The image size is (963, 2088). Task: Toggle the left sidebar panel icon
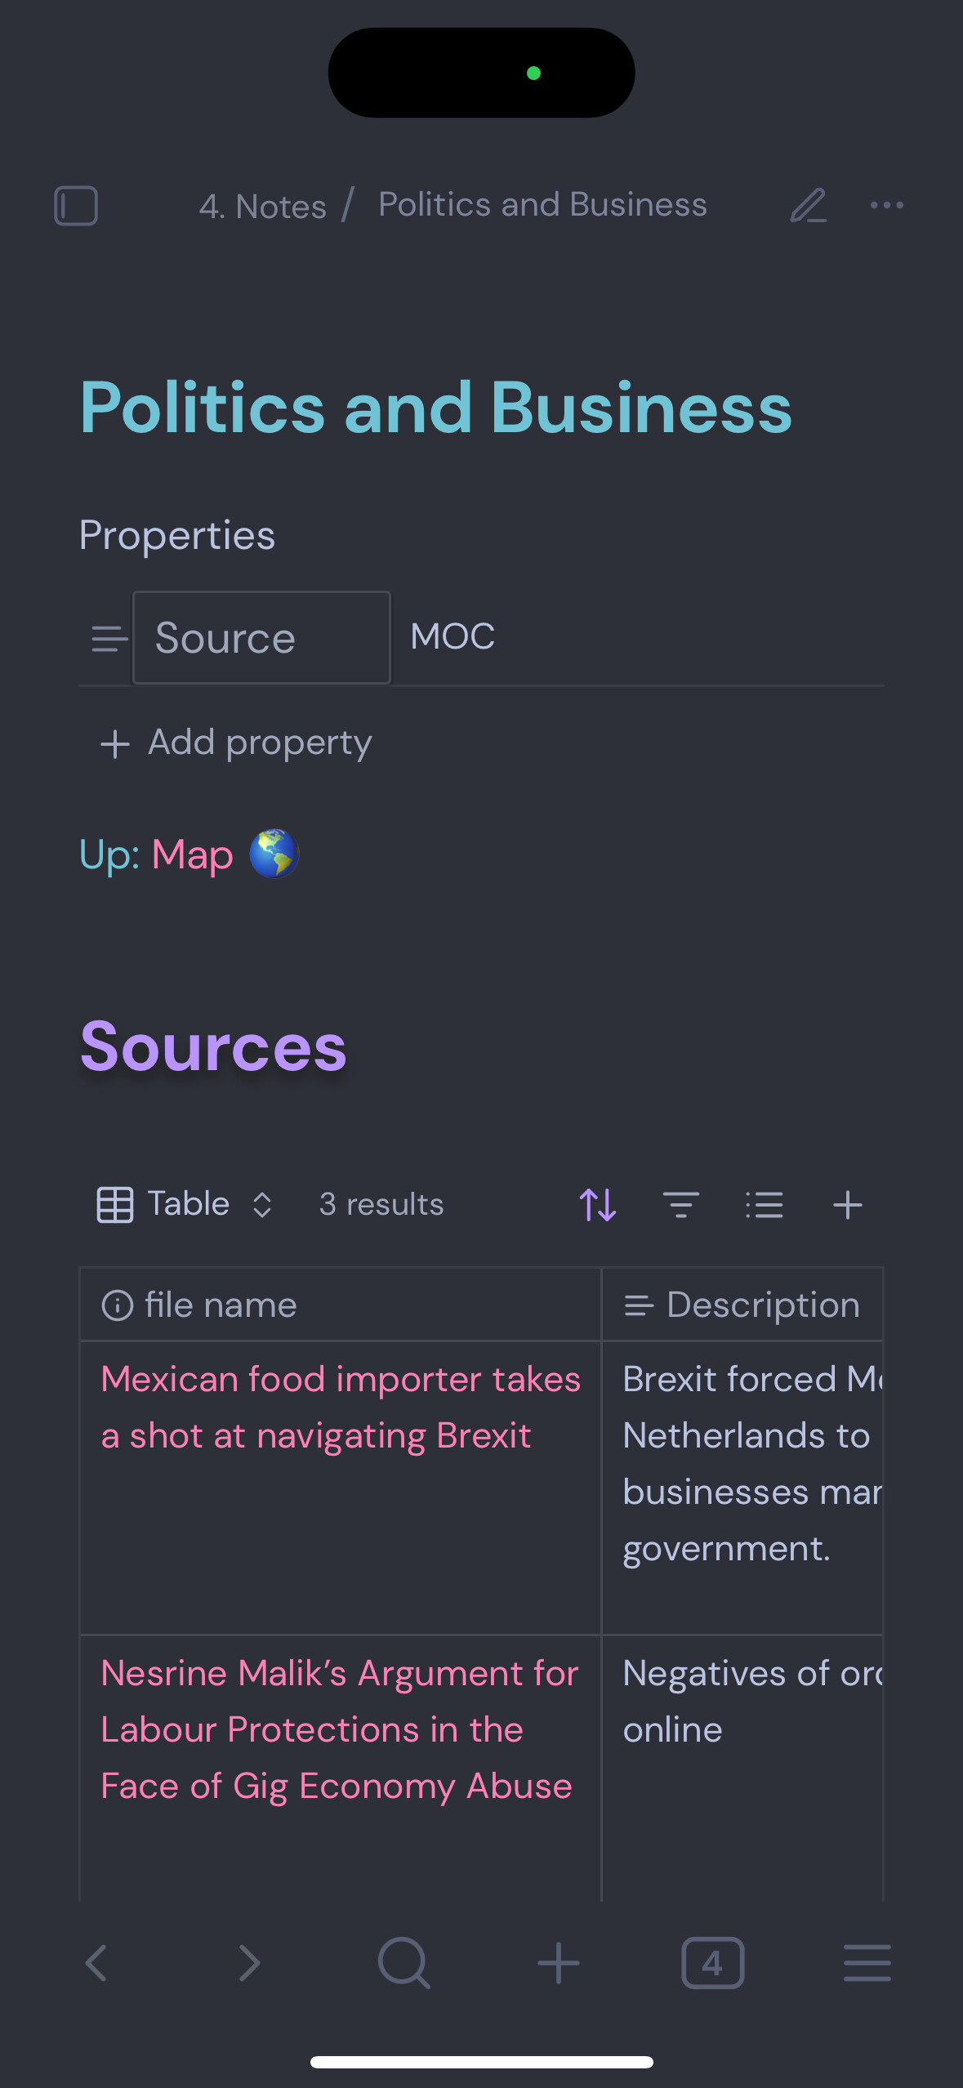(x=76, y=205)
